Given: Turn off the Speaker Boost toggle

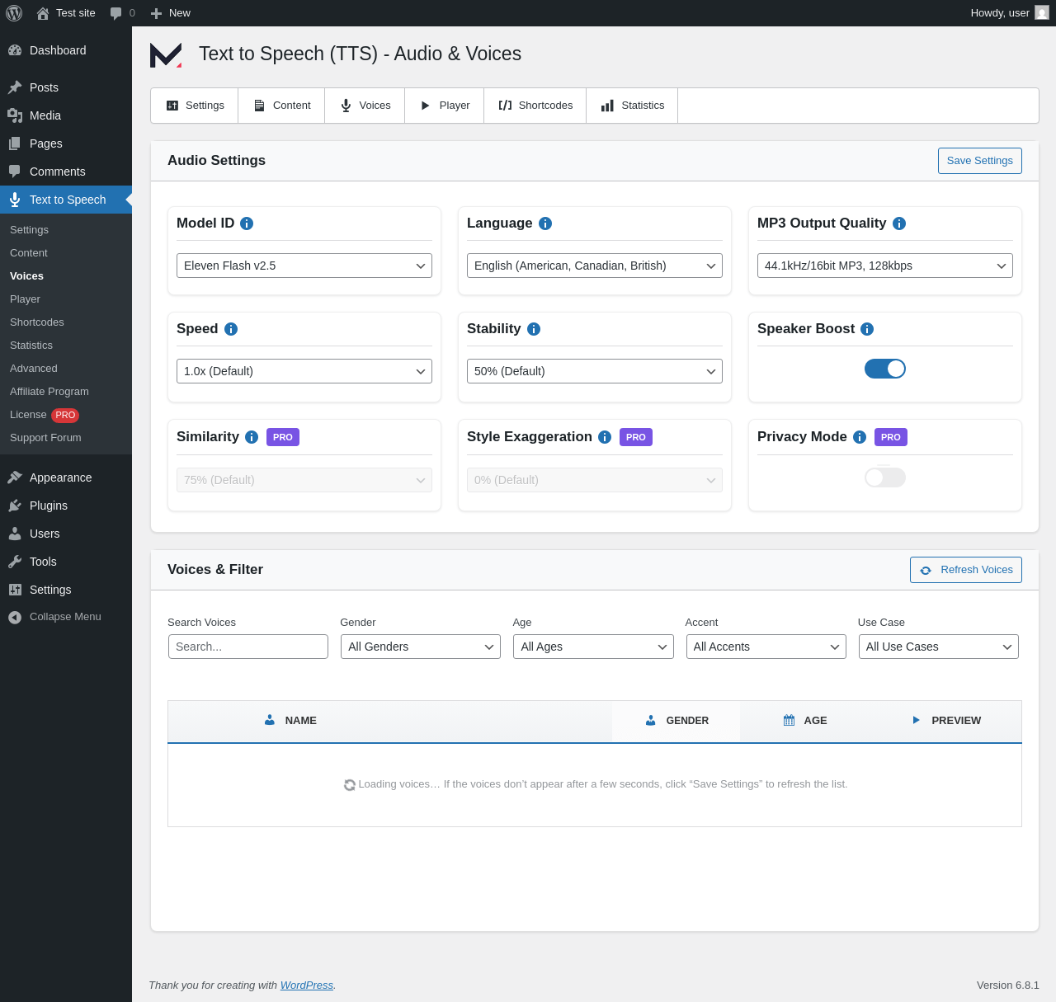Looking at the screenshot, I should point(885,369).
